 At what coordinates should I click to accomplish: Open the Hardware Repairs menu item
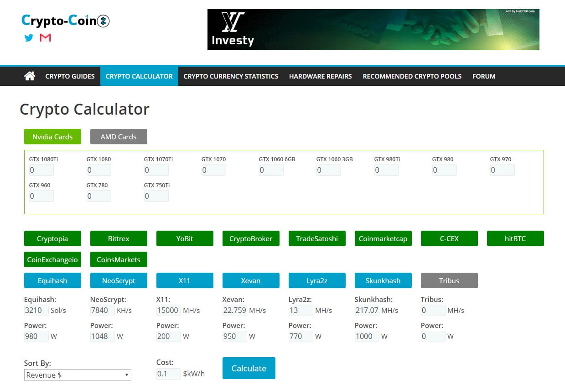point(320,76)
